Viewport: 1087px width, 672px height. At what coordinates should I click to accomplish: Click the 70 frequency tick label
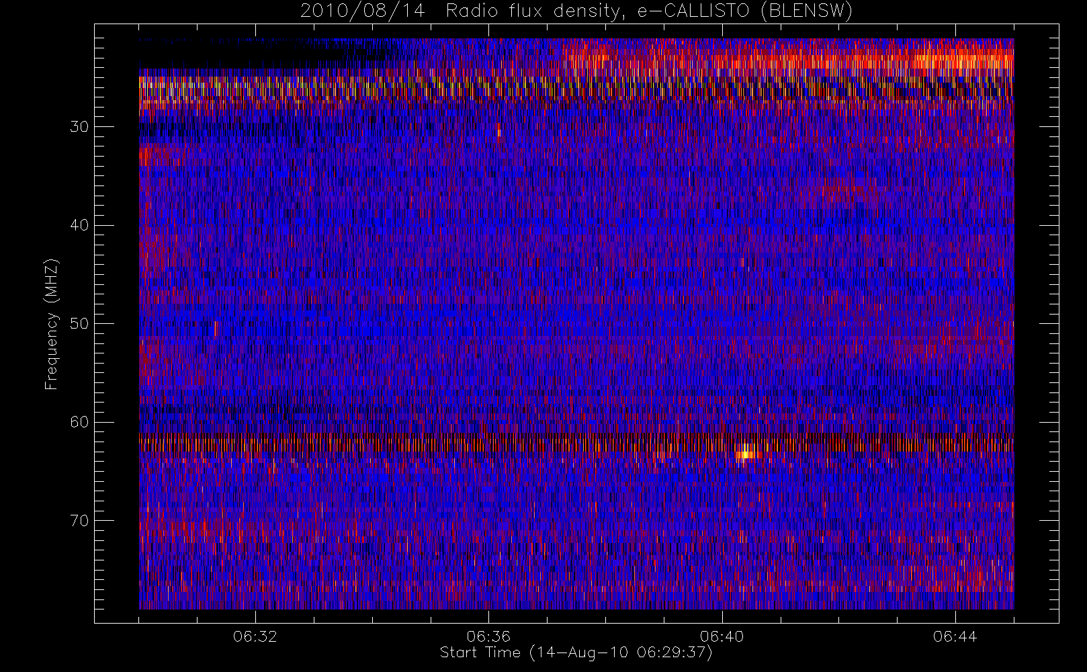79,521
